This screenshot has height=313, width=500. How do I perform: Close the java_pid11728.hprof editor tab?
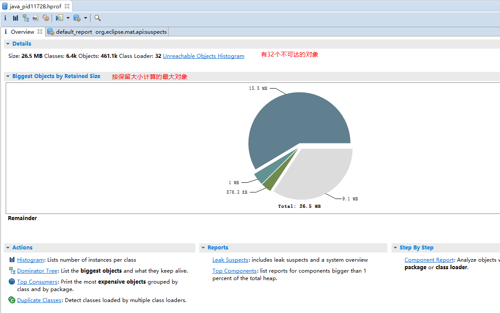(67, 6)
